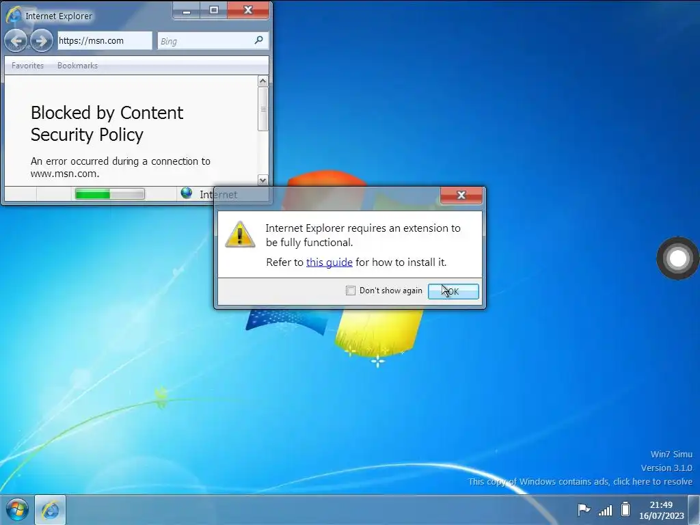Click the Show desktop button on taskbar
The image size is (700, 525).
694,510
